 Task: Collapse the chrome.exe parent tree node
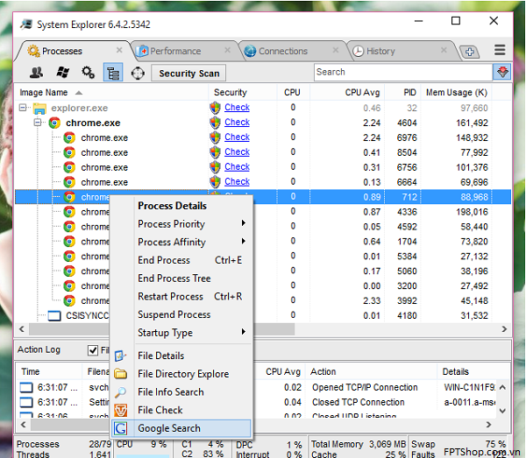pos(39,123)
